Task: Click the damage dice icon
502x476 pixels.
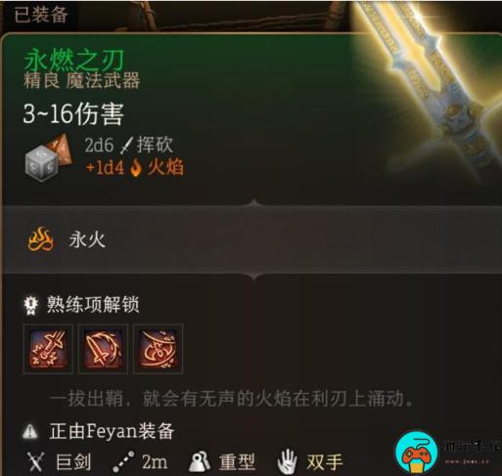Action: 49,157
